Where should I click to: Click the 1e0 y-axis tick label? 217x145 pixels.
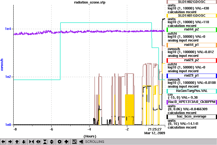click(8, 125)
